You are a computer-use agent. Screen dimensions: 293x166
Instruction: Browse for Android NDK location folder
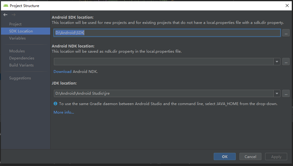pyautogui.click(x=286, y=62)
